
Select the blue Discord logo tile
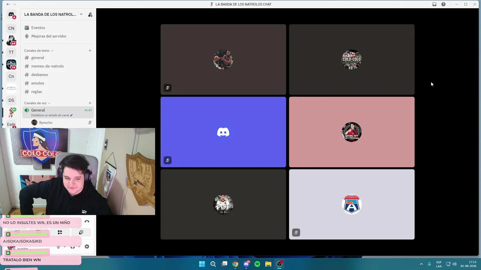tap(223, 132)
